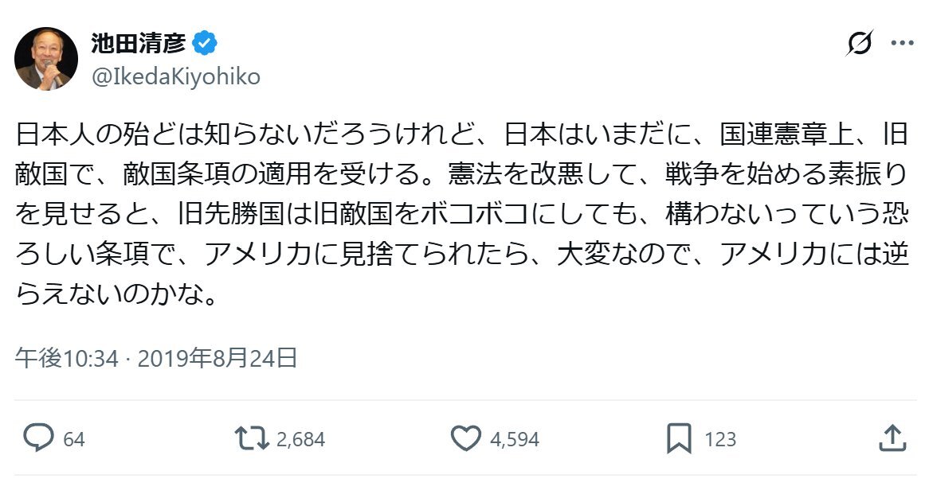Click the blue verified badge
929x498 pixels.
pyautogui.click(x=205, y=43)
